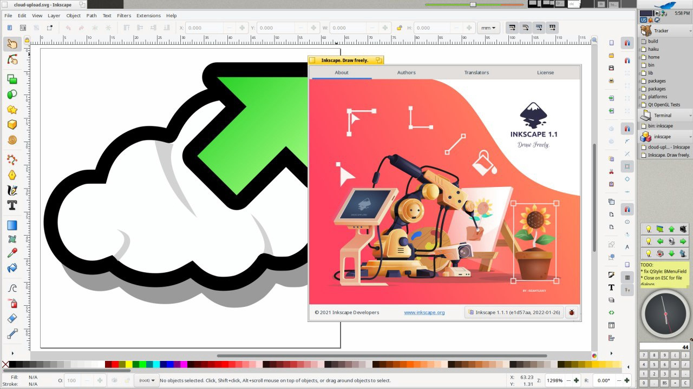Increase the zoom level with plus
The image size is (693, 389).
pyautogui.click(x=576, y=380)
